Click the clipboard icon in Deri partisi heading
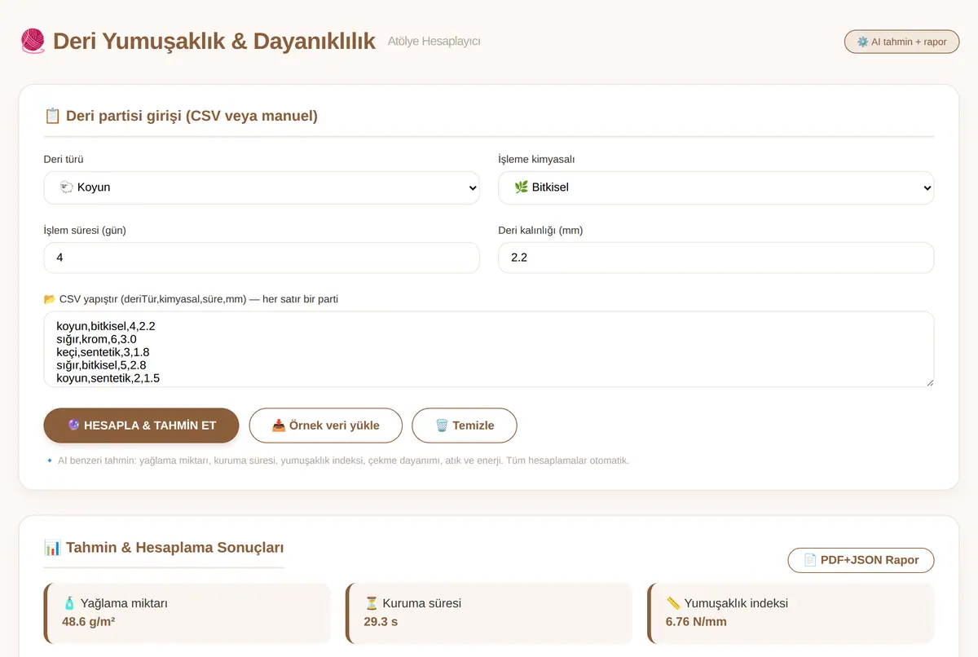978x657 pixels. (52, 116)
